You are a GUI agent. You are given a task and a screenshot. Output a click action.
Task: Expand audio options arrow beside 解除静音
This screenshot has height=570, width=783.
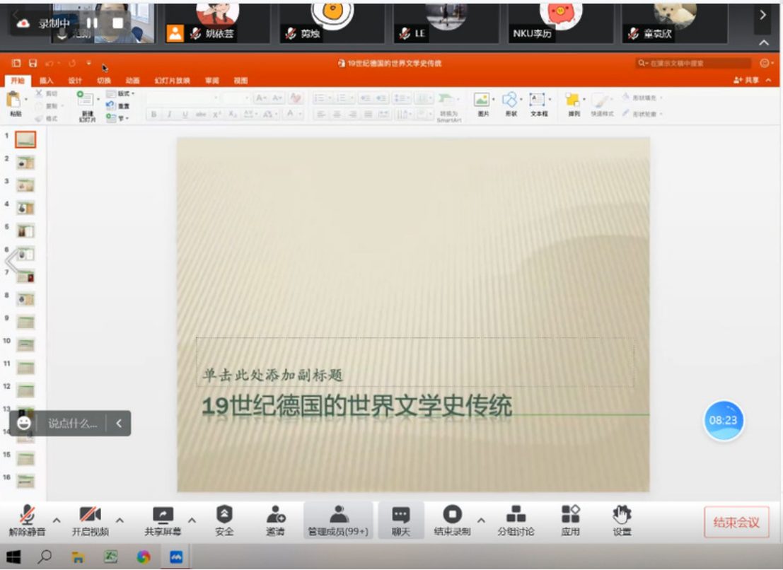tap(57, 520)
